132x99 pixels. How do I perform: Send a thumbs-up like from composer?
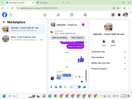point(84,87)
